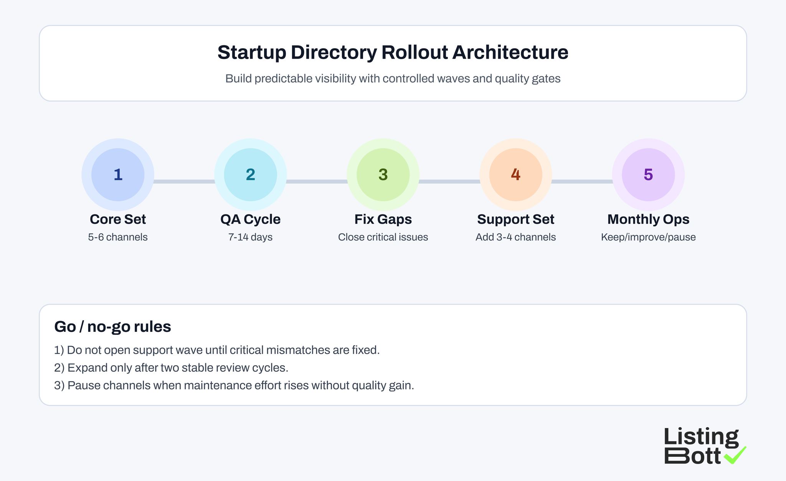Select the QA Cycle step circle
Image resolution: width=786 pixels, height=481 pixels.
(x=250, y=175)
